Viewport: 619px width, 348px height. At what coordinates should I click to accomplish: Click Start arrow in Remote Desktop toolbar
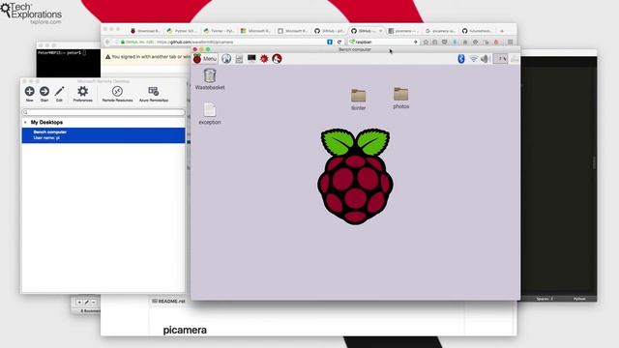[x=44, y=94]
